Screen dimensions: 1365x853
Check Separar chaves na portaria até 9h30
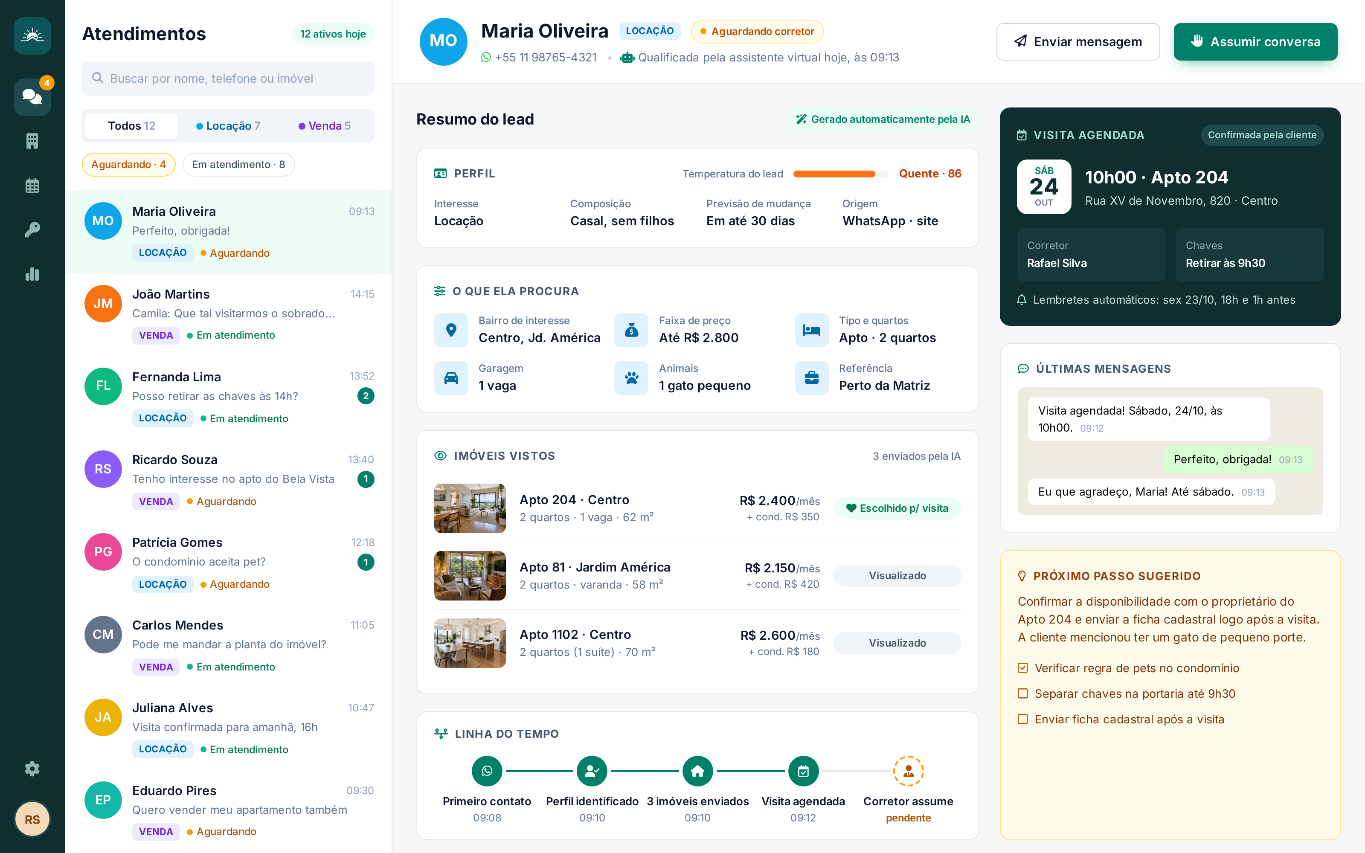pyautogui.click(x=1022, y=693)
